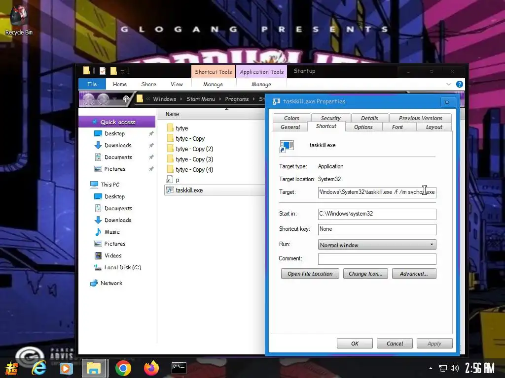The width and height of the screenshot is (505, 378).
Task: Open Manage tab under Application Tools
Action: click(x=261, y=84)
